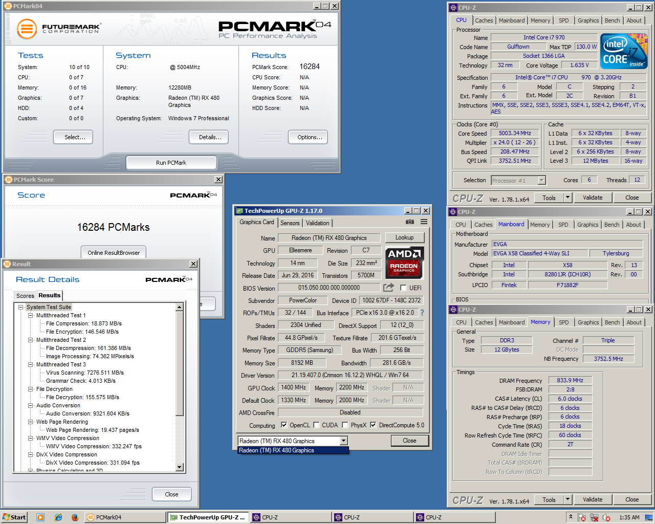
Task: Click the Run PCMark button
Action: pos(171,163)
